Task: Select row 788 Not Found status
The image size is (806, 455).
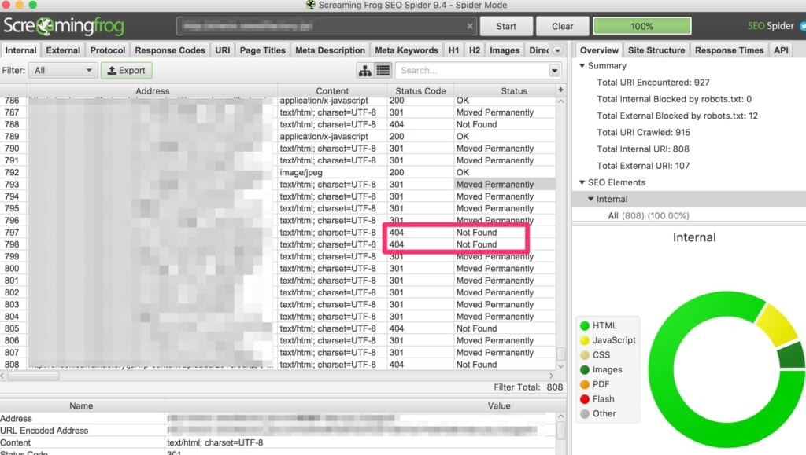Action: click(476, 124)
